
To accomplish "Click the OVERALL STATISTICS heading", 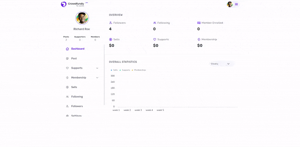I will coord(123,62).
